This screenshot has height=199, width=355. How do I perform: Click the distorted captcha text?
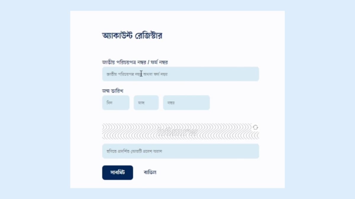point(177,132)
